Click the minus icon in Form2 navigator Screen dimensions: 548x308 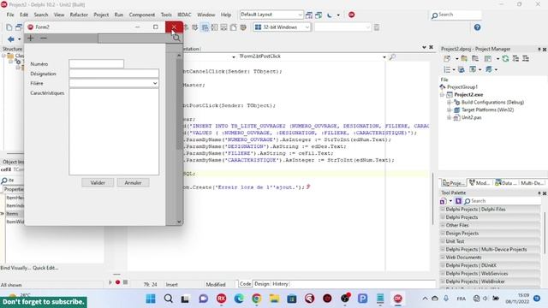pyautogui.click(x=44, y=38)
